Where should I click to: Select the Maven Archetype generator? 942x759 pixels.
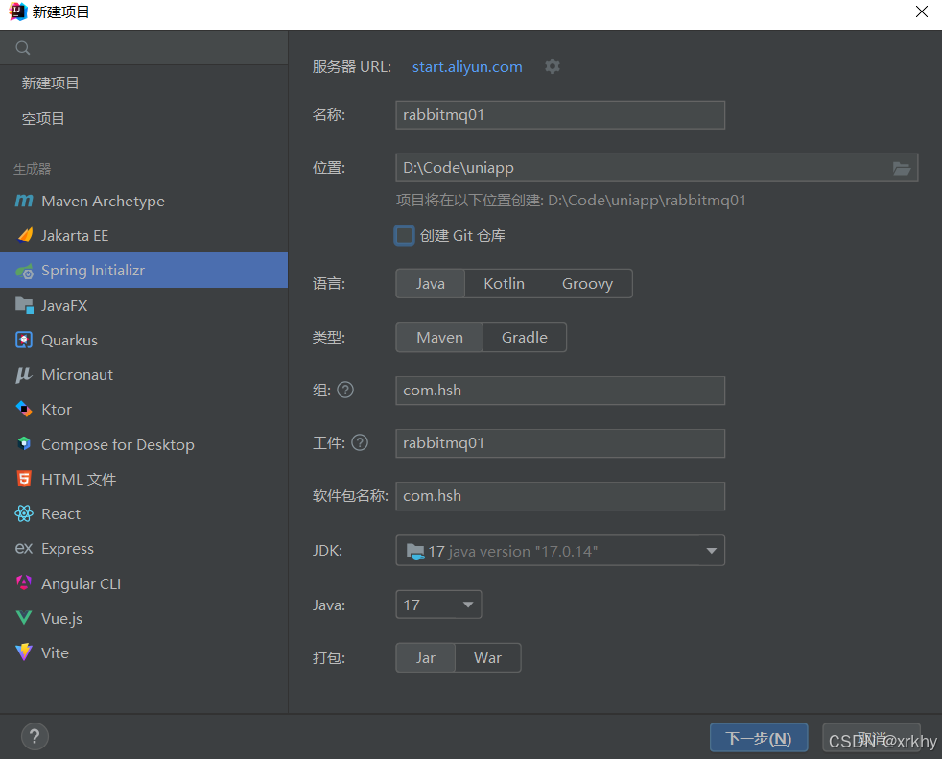click(144, 201)
